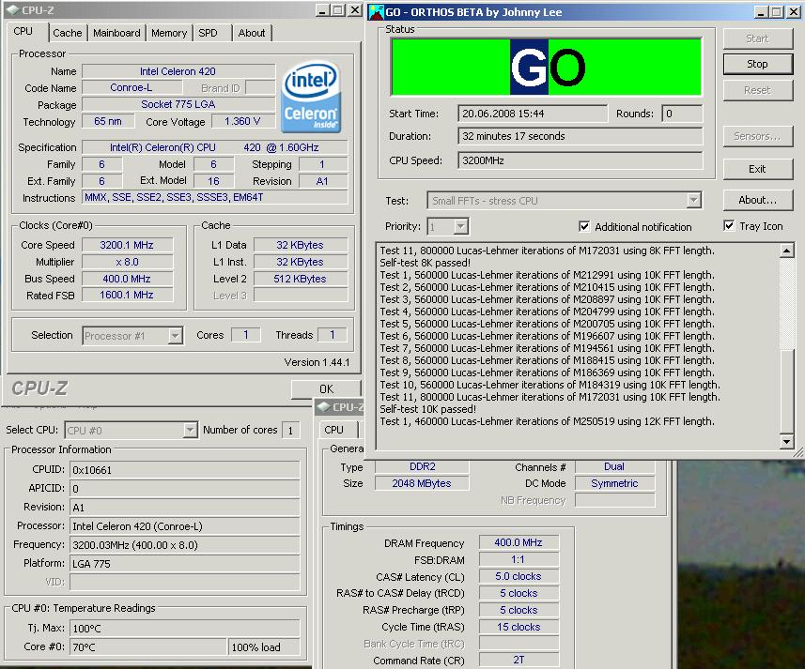Click the Core Voltage 1.360 V value
Screen dimensions: 805x669
click(243, 121)
